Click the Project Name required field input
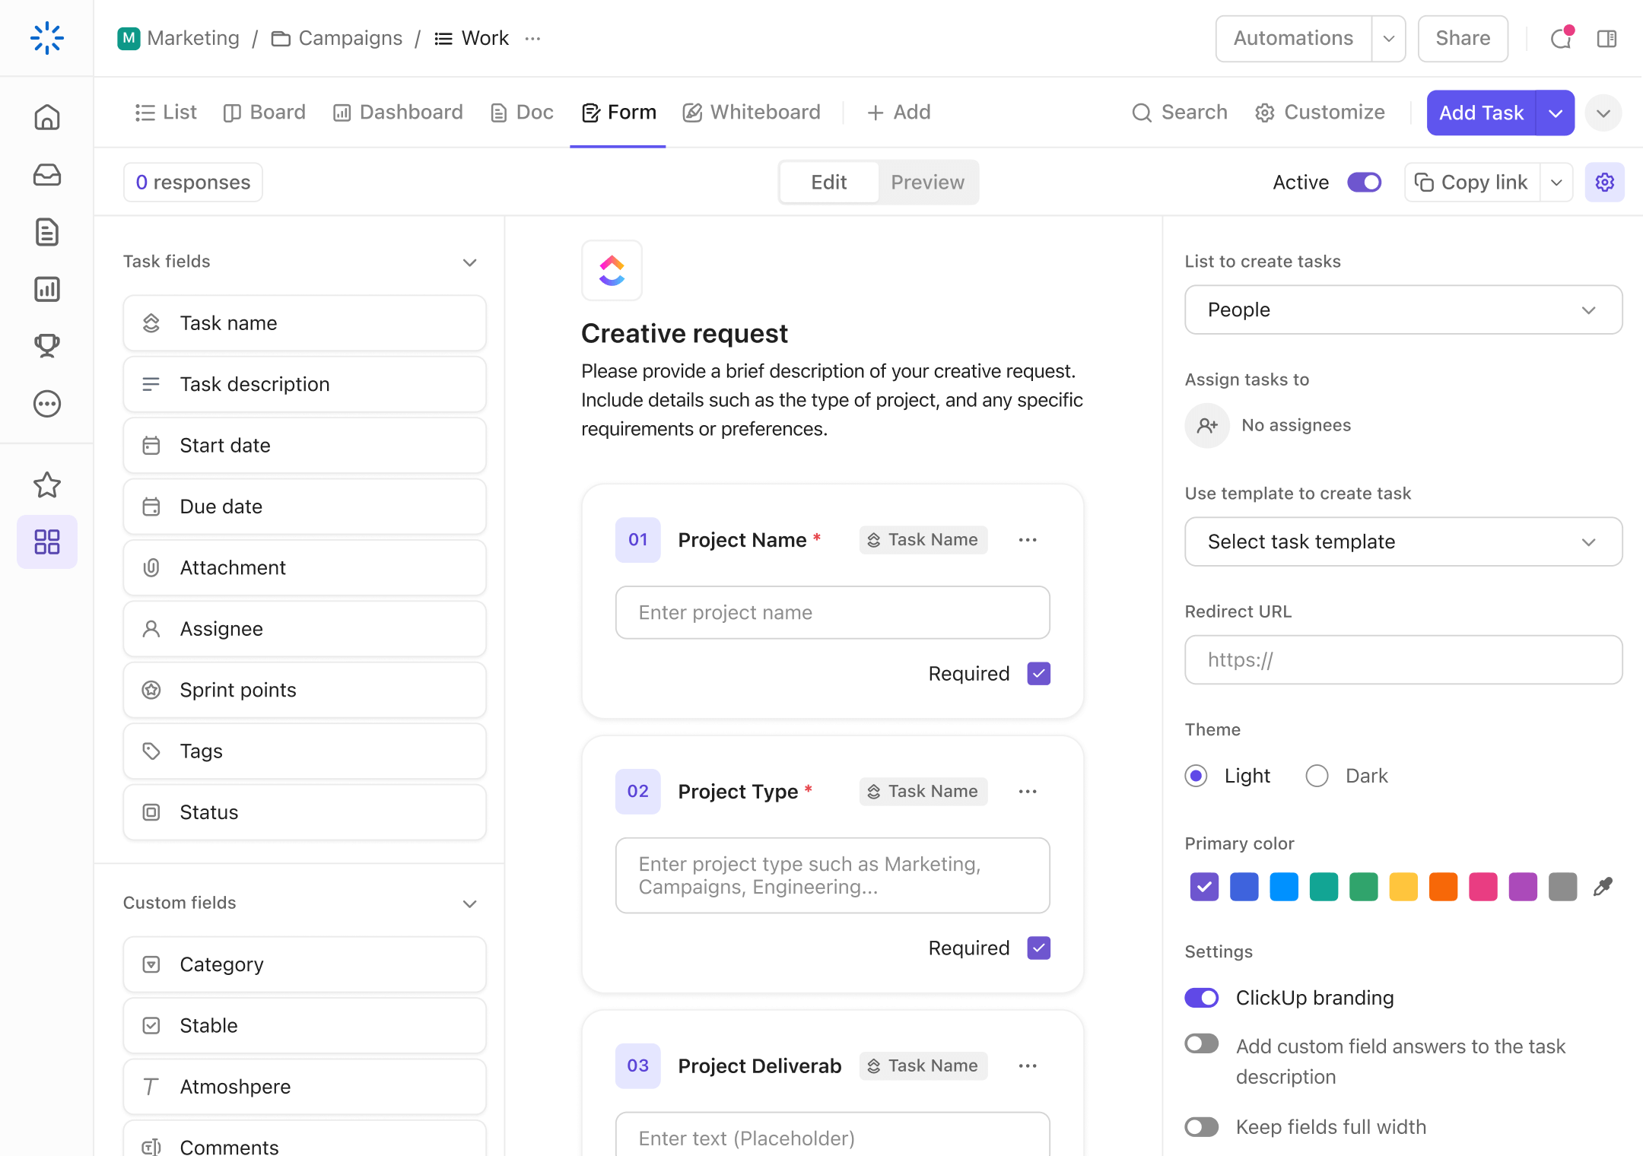 [832, 611]
